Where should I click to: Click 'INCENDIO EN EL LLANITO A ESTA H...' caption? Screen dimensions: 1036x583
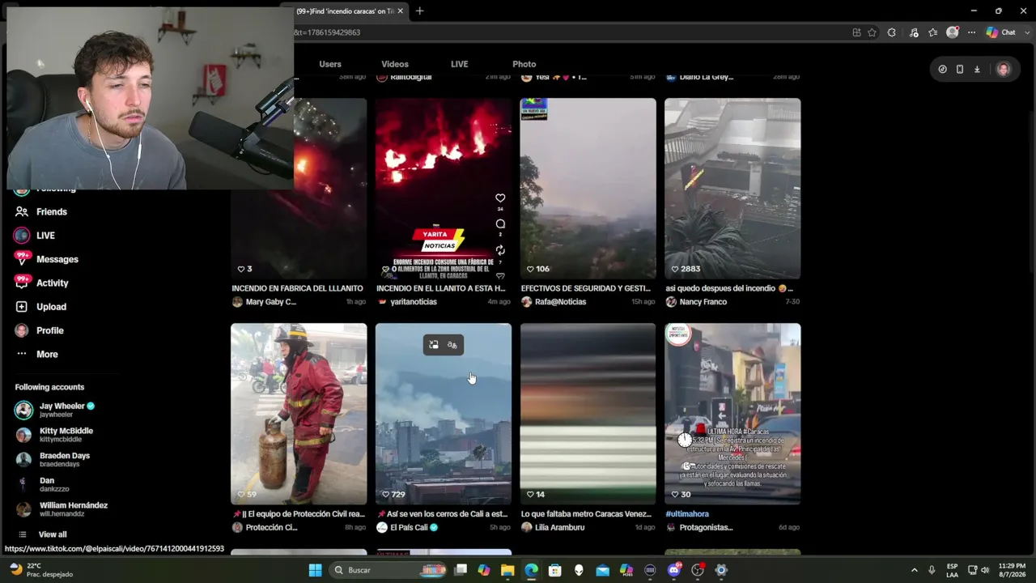click(440, 288)
